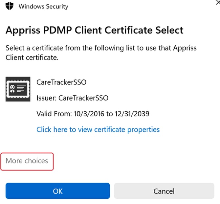Select the CareTrackerSSO certificate name
220x204 pixels.
[x=61, y=82]
